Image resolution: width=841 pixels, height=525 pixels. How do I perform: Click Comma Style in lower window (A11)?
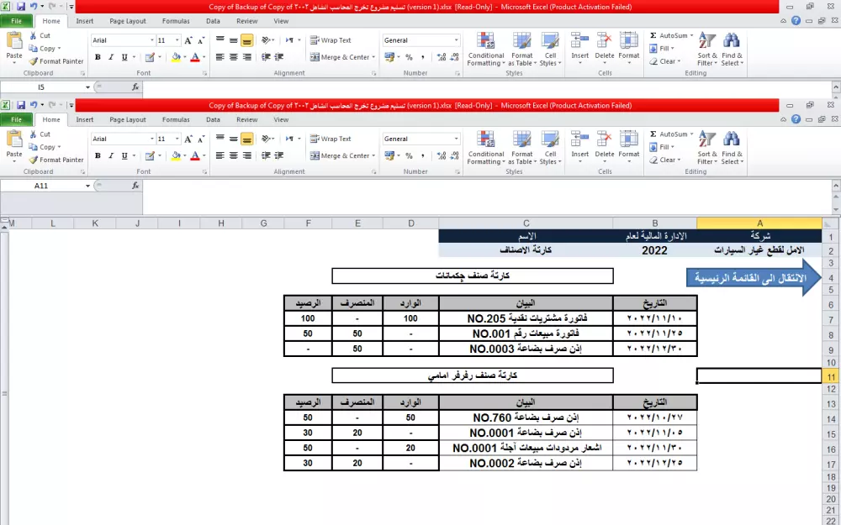pos(423,155)
